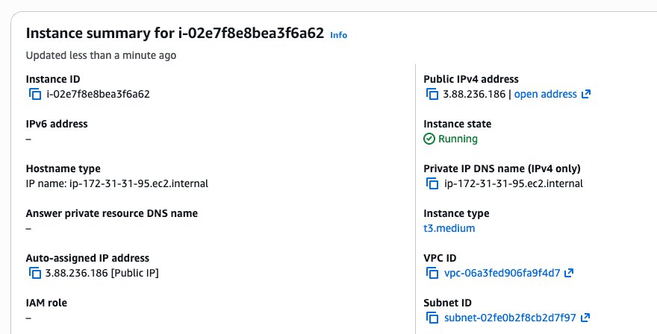Copy the VPC ID
The image size is (657, 334).
tap(432, 273)
